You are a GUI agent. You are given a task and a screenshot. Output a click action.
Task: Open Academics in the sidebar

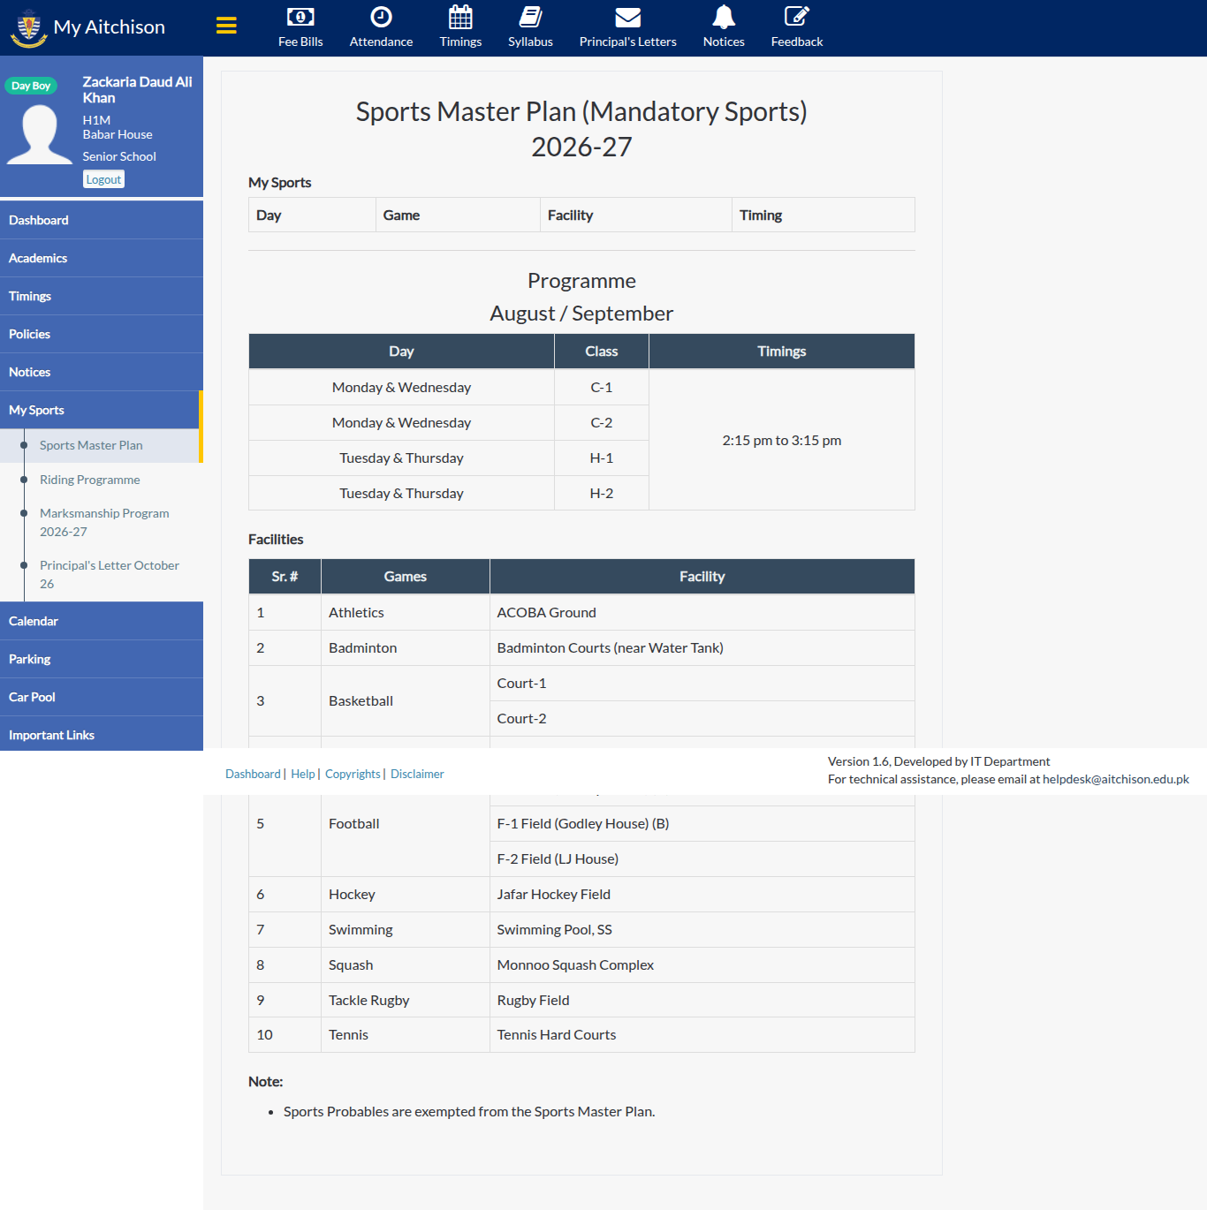coord(102,258)
